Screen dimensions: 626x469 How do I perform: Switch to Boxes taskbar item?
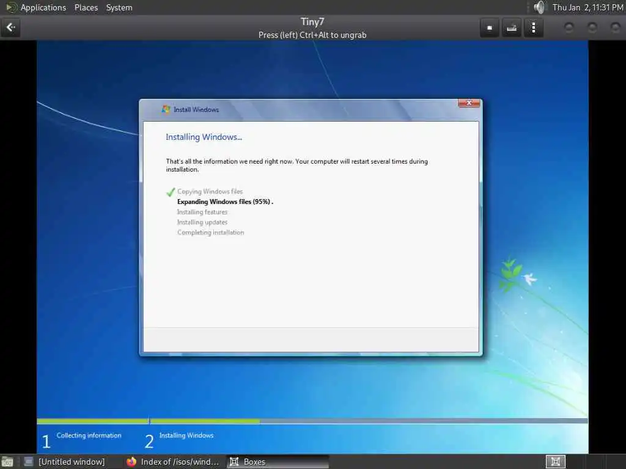[278, 462]
